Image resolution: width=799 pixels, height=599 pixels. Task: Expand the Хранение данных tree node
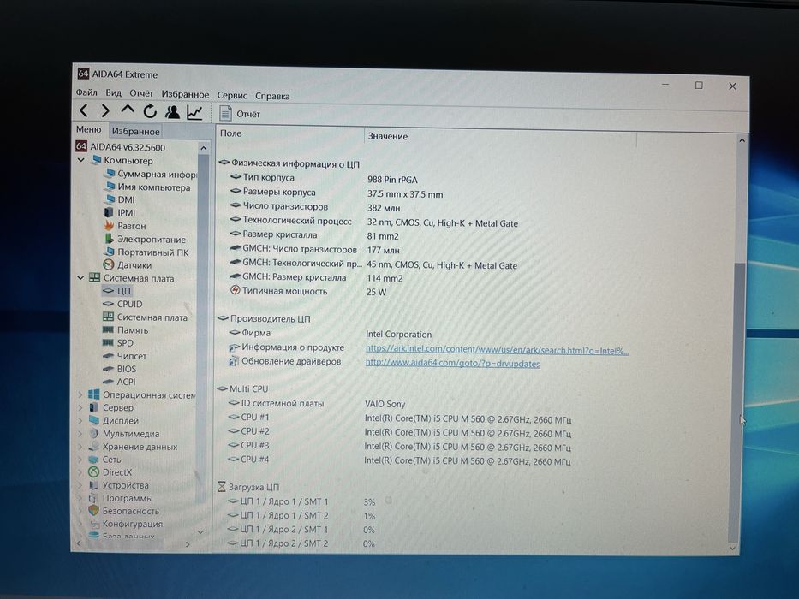pyautogui.click(x=80, y=446)
